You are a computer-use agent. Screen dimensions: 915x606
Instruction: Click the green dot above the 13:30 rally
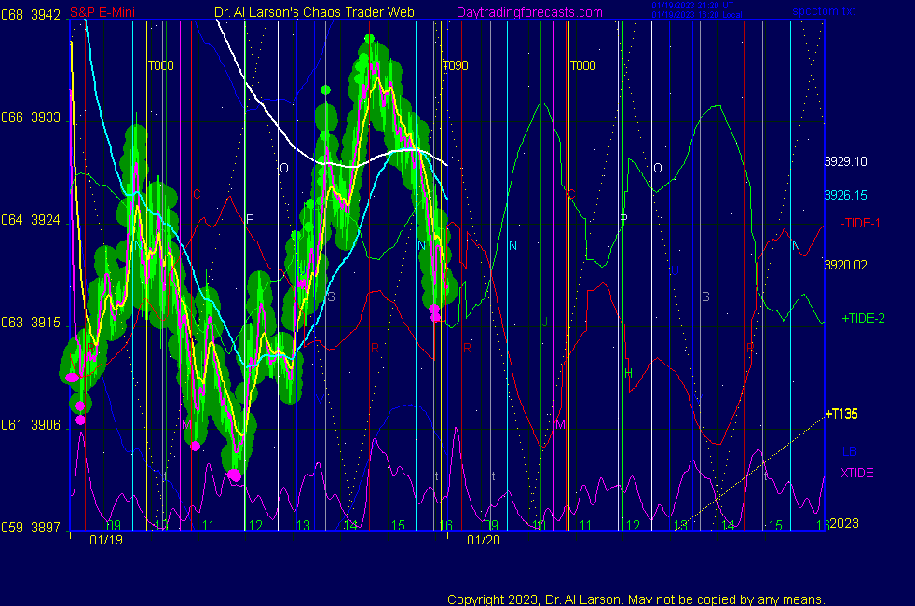(325, 90)
